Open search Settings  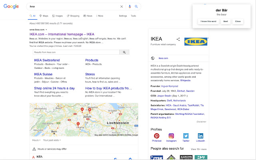pos(123,16)
